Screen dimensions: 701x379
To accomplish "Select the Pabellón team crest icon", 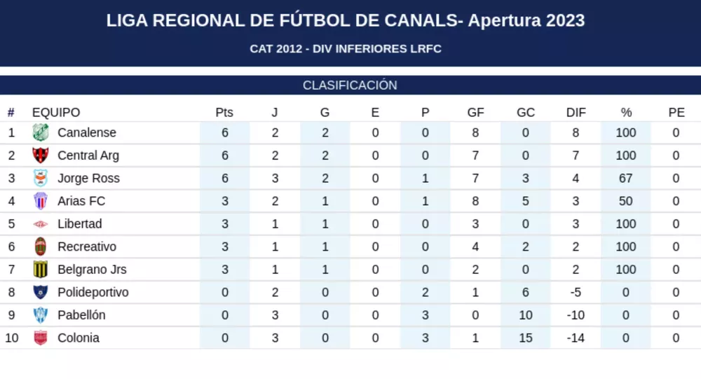I will click(41, 315).
